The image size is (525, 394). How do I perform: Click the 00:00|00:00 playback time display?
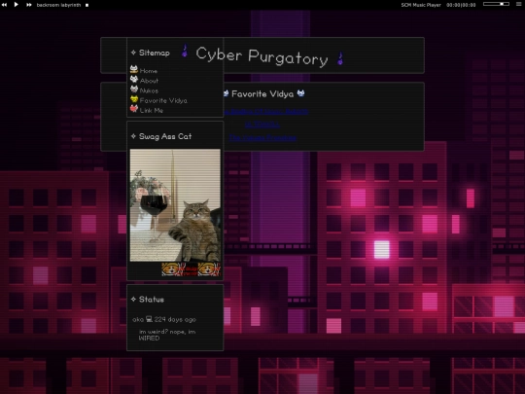pos(461,5)
